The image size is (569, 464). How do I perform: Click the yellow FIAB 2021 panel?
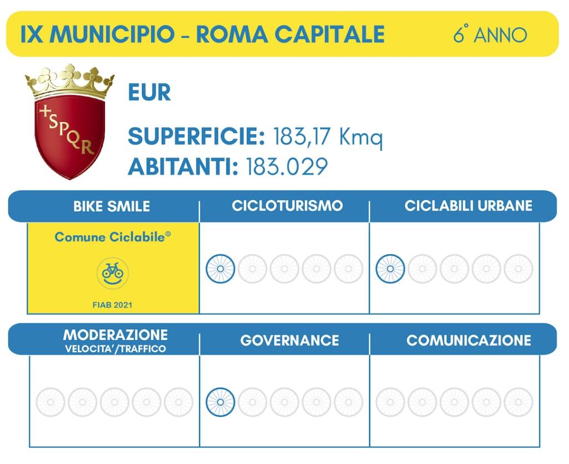pyautogui.click(x=113, y=268)
